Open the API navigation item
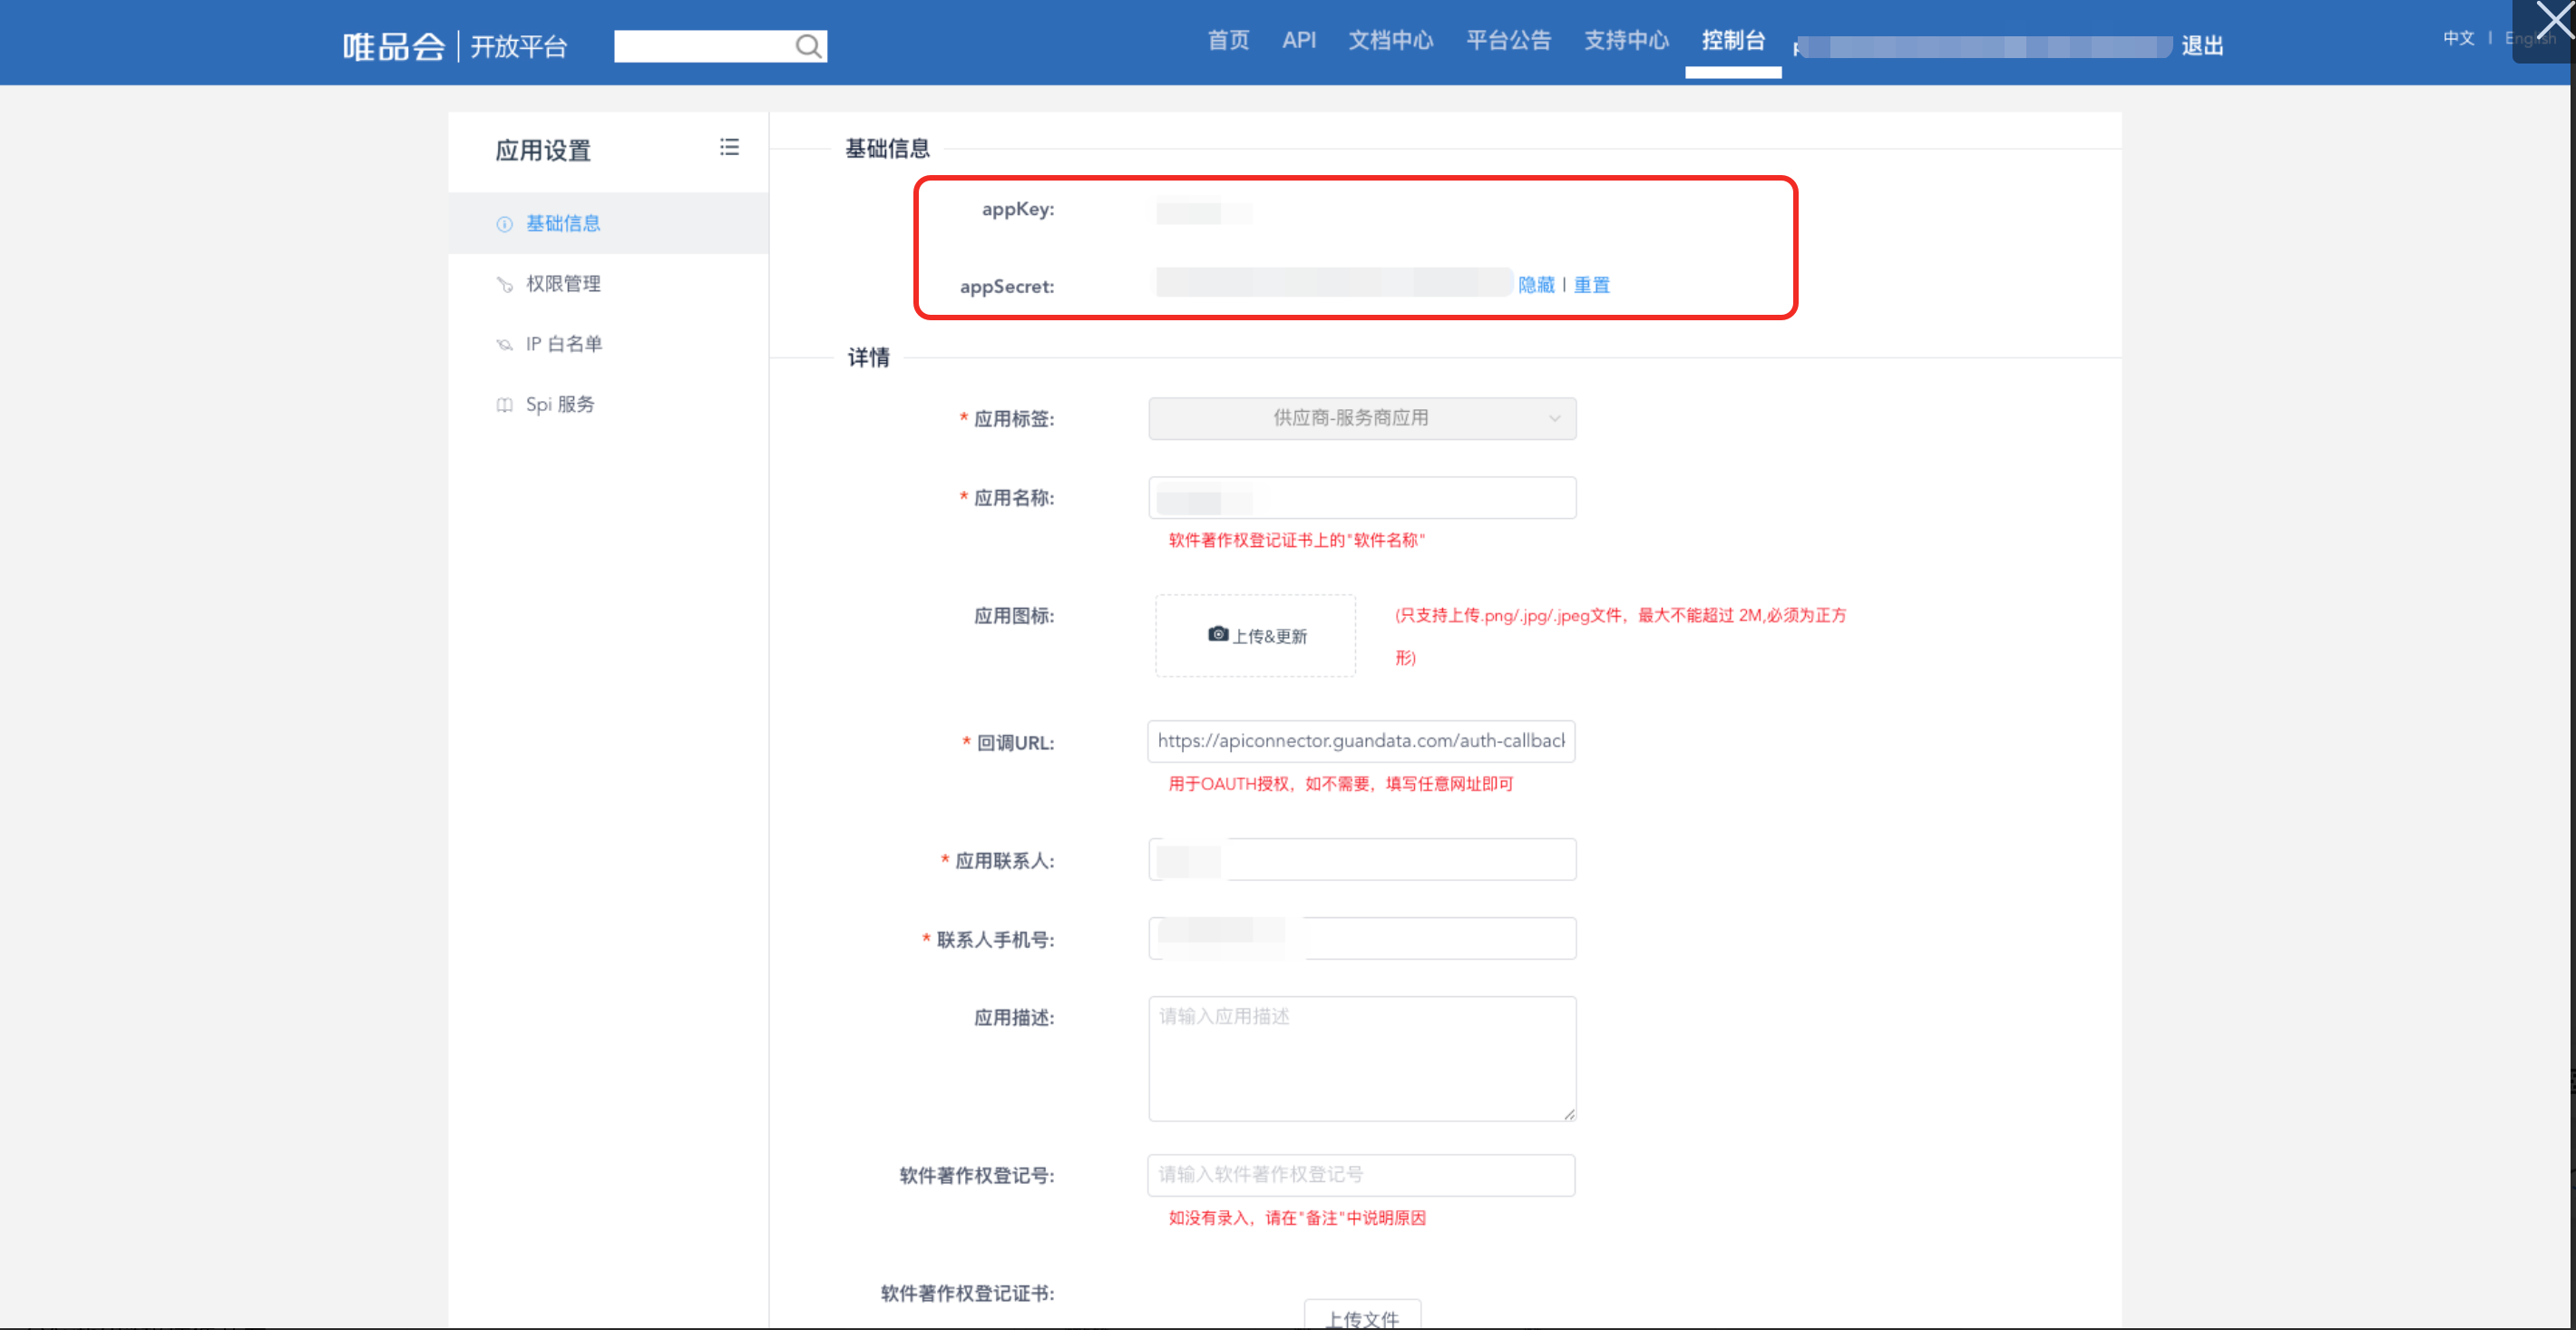 click(x=1298, y=41)
